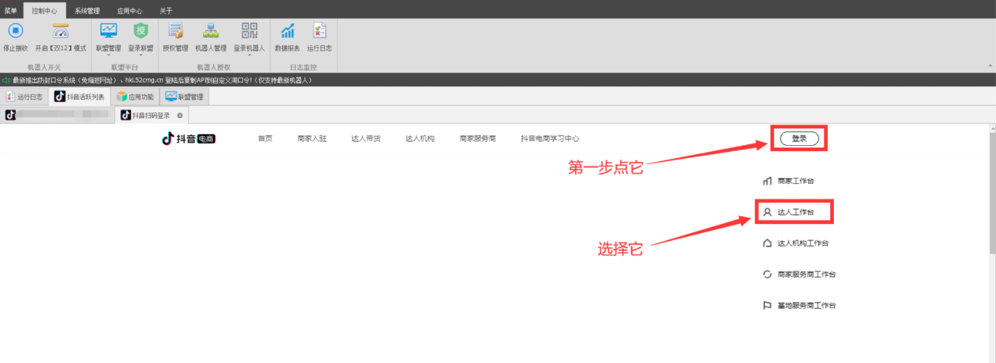Switch to the 运行日志 document tab
Viewport: 996px width, 363px height.
pos(24,97)
